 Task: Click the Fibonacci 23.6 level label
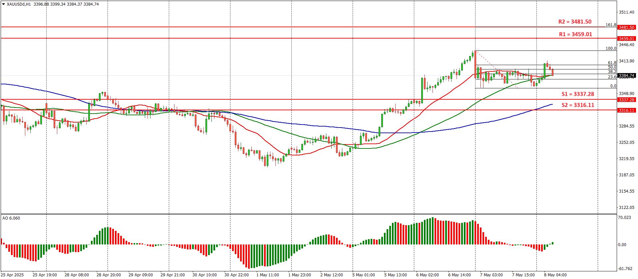click(x=612, y=77)
